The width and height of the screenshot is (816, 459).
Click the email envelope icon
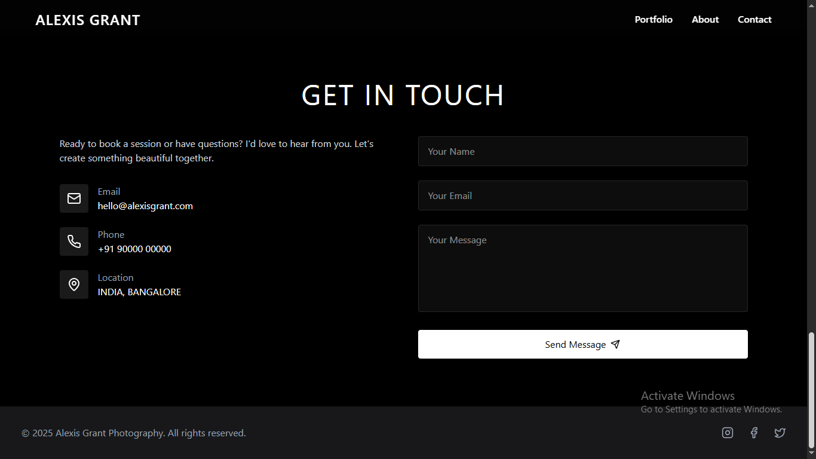click(x=73, y=198)
